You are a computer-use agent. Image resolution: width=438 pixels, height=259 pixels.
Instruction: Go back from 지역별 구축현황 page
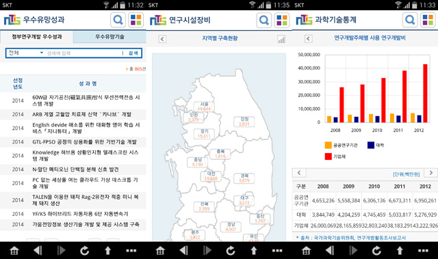coord(162,39)
